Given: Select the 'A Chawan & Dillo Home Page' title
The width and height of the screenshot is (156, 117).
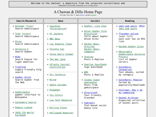Looking at the screenshot, I should [x=78, y=12].
